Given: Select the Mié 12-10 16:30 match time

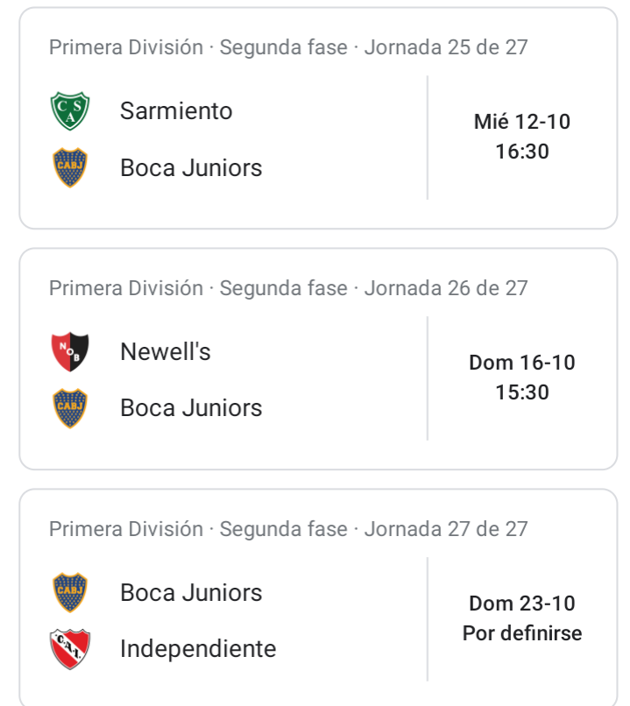Looking at the screenshot, I should pyautogui.click(x=522, y=137).
